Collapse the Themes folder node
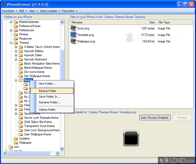Screen dimensions: 196x164 tap(11, 43)
